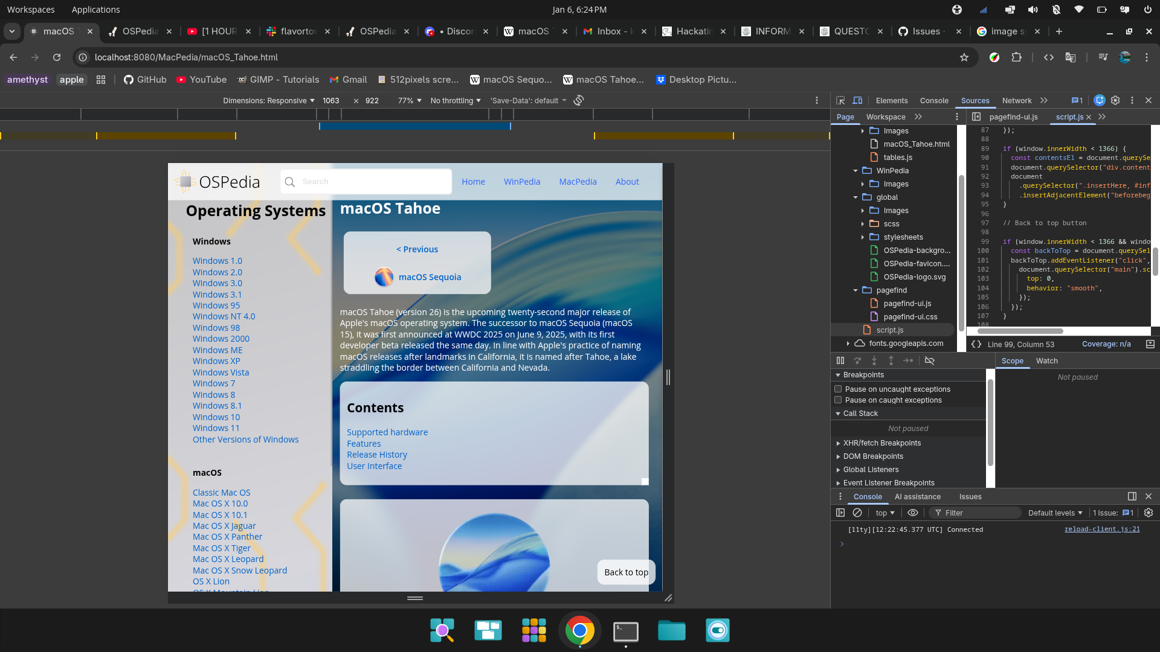
Task: Open the Watch tab
Action: tap(1046, 360)
